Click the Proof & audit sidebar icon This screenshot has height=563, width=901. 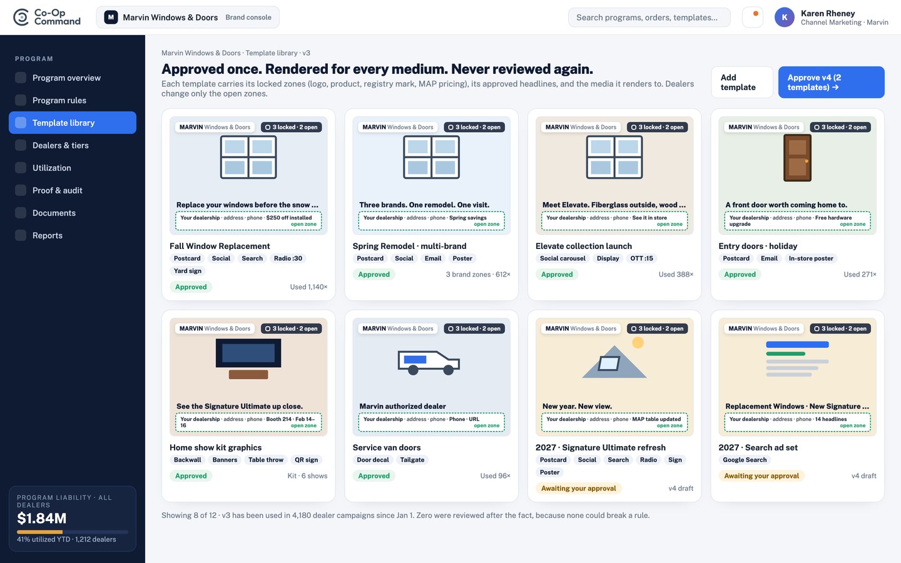click(x=21, y=190)
